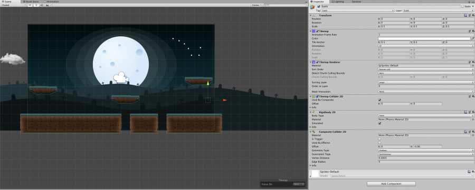The width and height of the screenshot is (475, 190).
Task: Open Detect Chunk Culling Bounds dropdown
Action: (x=426, y=73)
